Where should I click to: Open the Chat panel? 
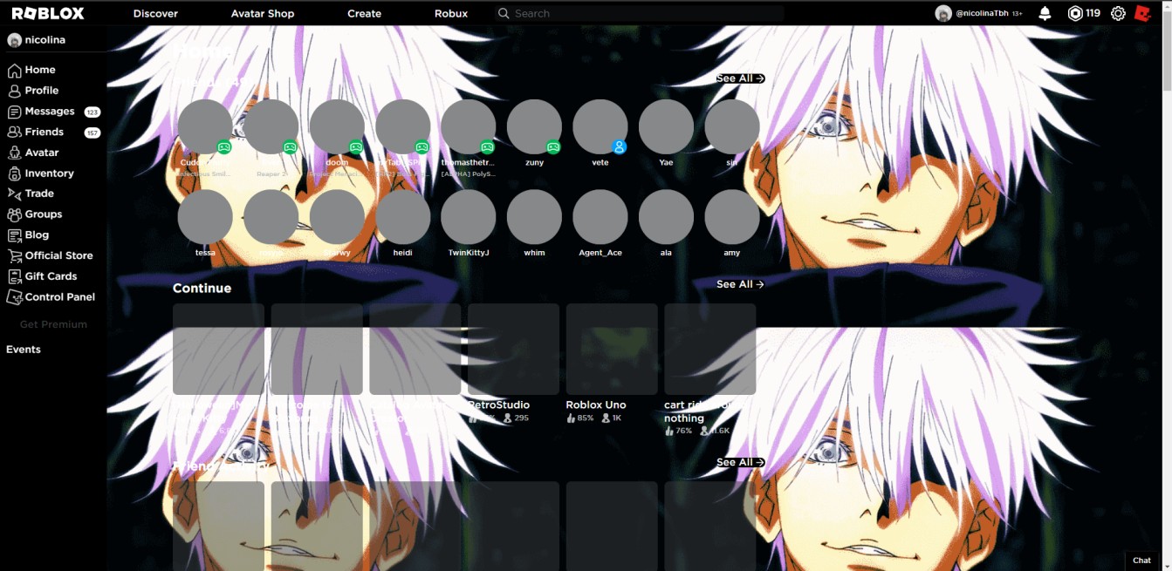pos(1143,560)
